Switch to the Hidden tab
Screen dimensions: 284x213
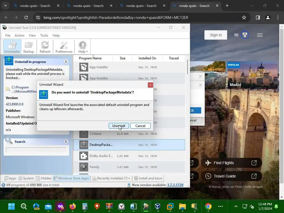point(44,178)
